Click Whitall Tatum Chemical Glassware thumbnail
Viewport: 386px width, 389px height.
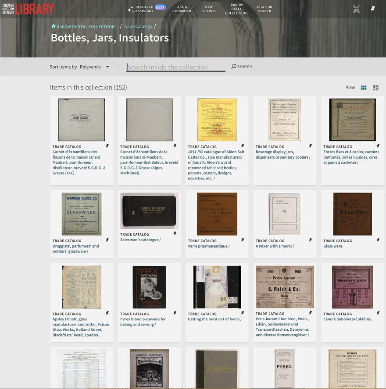tap(149, 369)
